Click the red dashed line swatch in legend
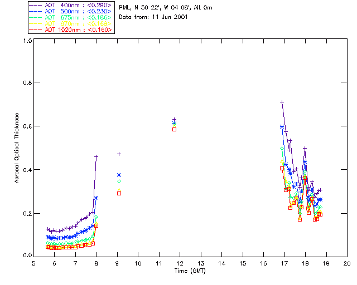The image size is (357, 285). click(36, 30)
